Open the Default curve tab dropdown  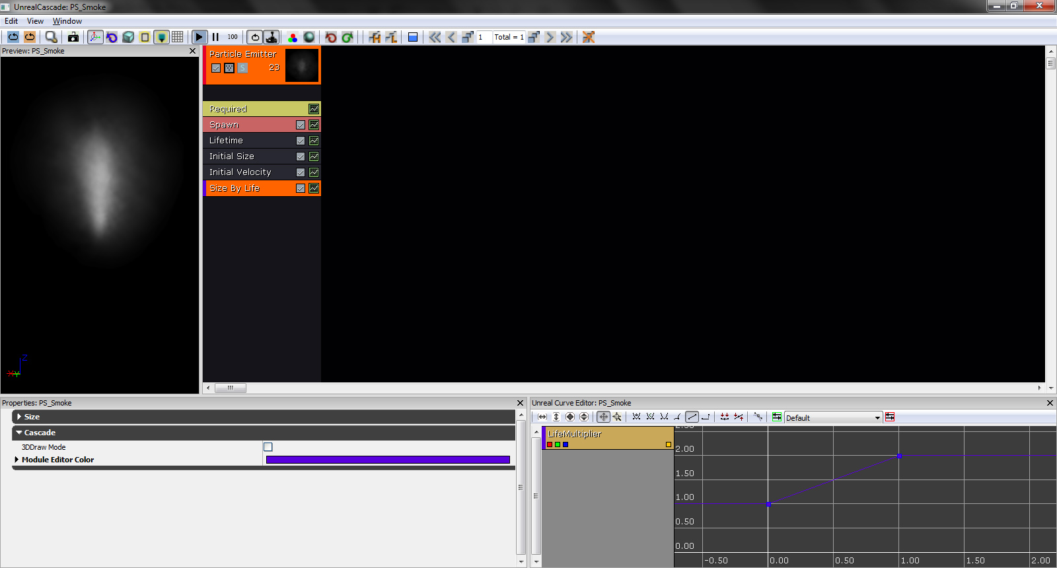coord(877,417)
